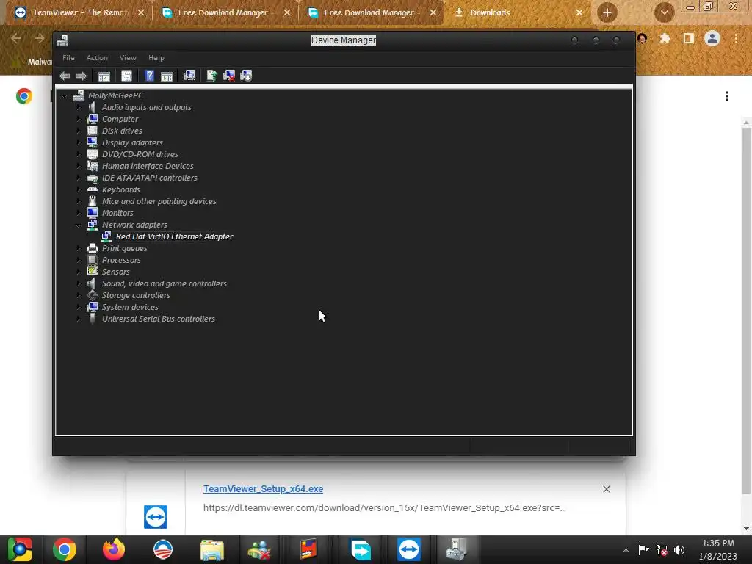The width and height of the screenshot is (752, 564).
Task: Click the blue Help question mark icon
Action: [149, 76]
